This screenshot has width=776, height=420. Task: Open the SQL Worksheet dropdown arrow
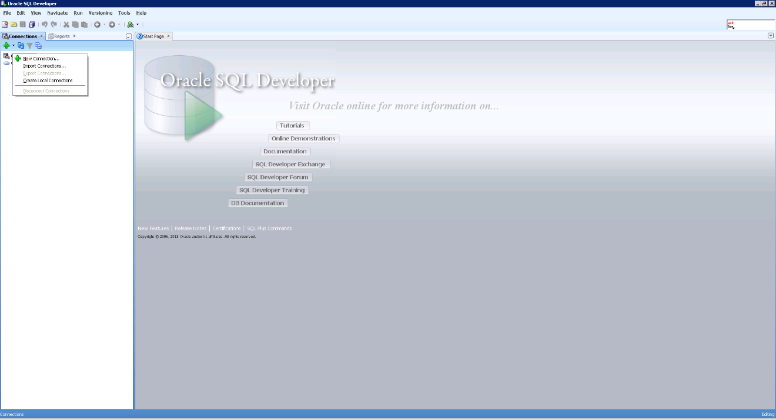[x=138, y=25]
